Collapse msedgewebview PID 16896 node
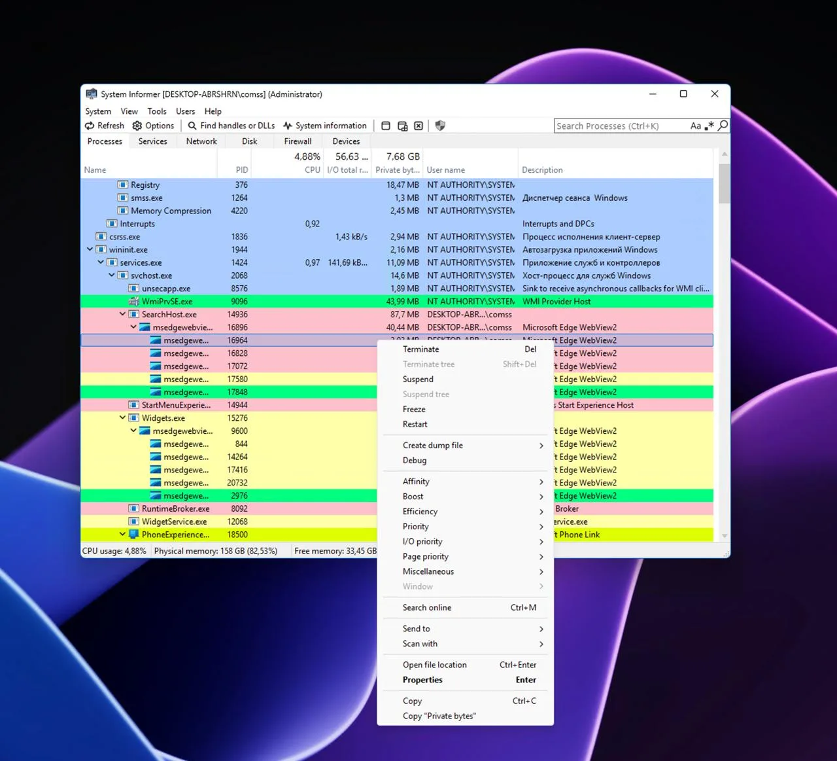This screenshot has height=761, width=837. (x=133, y=327)
